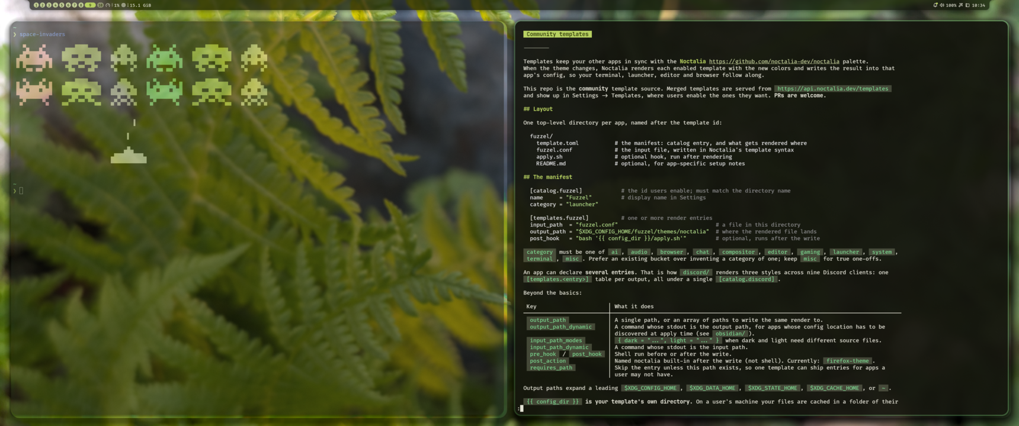Viewport: 1019px width, 426px height.
Task: Click the "input_path_modes" key in the table
Action: click(556, 341)
